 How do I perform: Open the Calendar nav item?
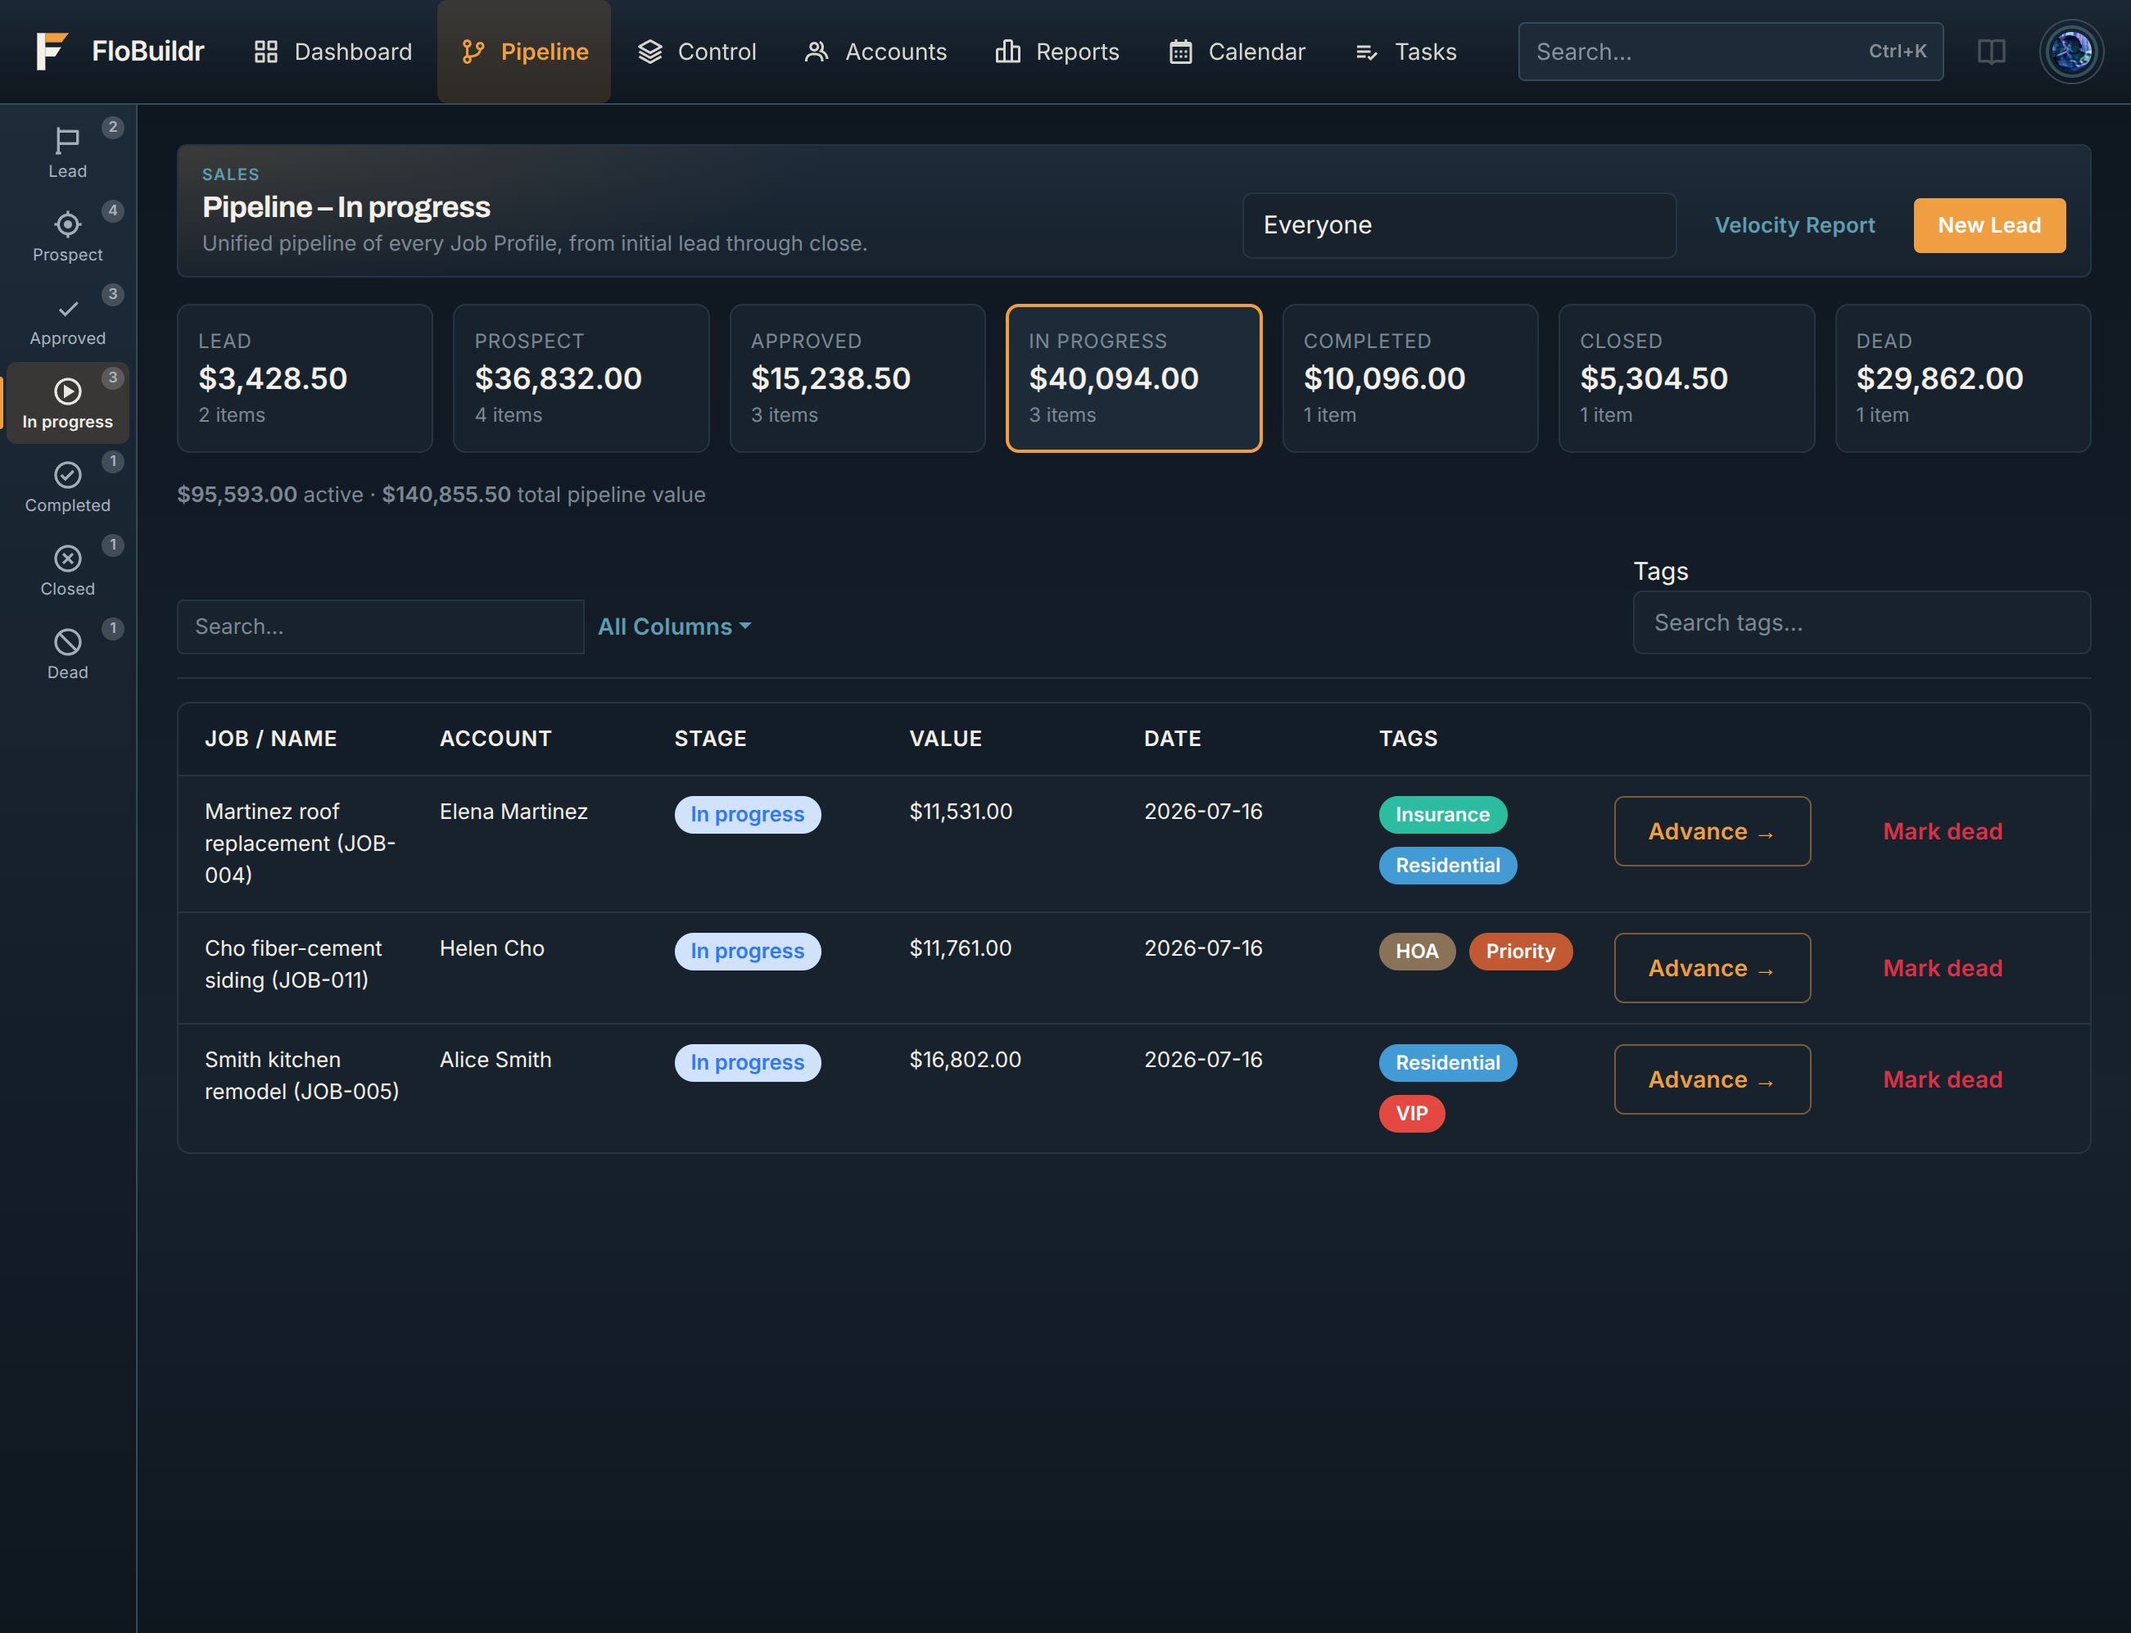click(1237, 52)
